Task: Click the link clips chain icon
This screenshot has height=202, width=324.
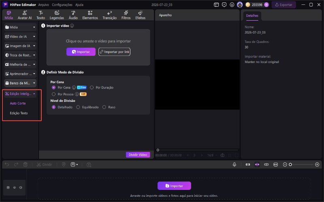Action: tap(248, 164)
